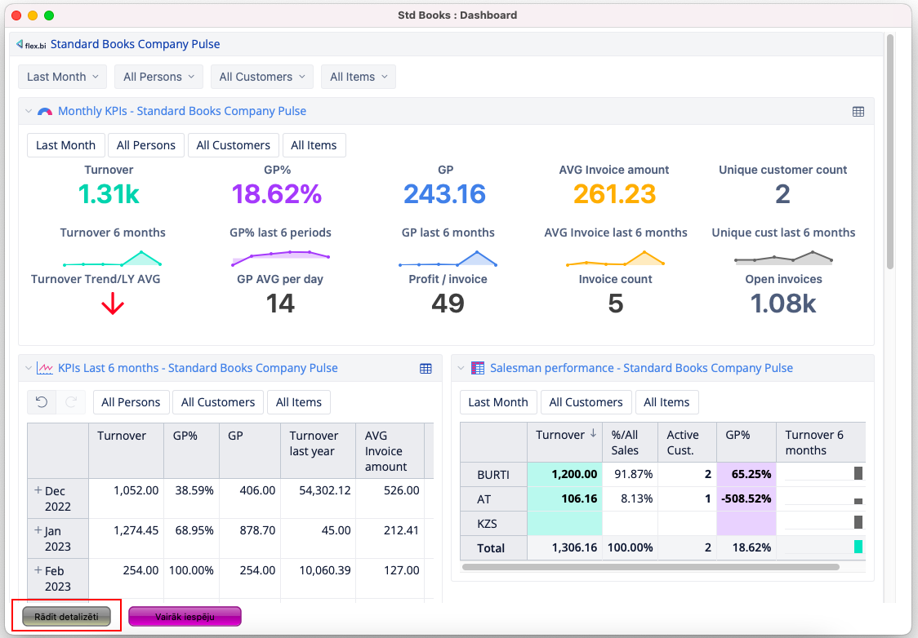Click the Vairāk iespēju button
This screenshot has width=918, height=638.
click(185, 617)
